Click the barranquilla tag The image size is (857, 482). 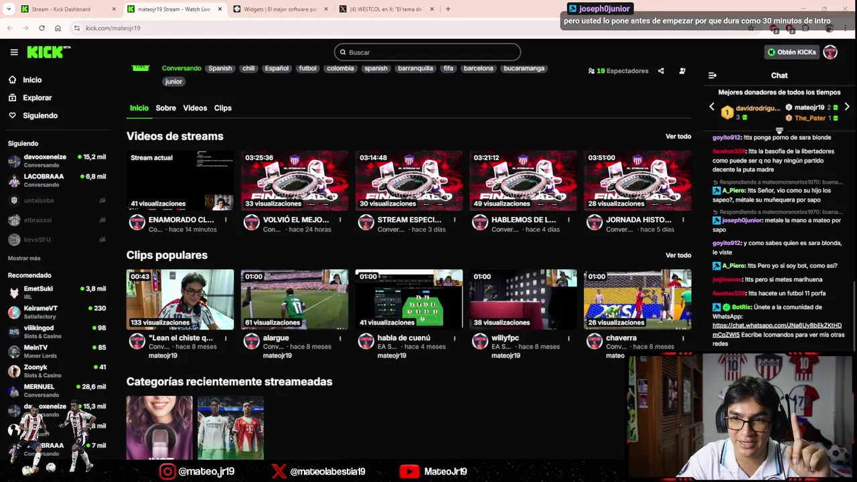(415, 68)
